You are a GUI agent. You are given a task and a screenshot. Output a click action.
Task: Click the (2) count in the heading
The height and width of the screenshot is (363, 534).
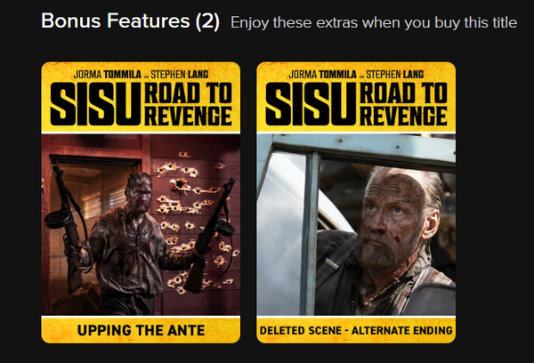point(207,21)
